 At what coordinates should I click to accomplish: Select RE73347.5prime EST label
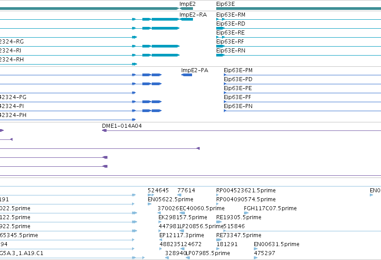coord(239,235)
